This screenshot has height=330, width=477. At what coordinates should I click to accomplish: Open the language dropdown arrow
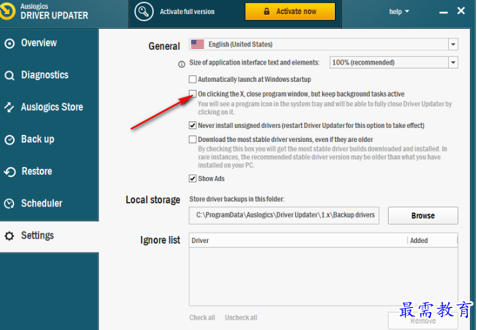point(453,44)
